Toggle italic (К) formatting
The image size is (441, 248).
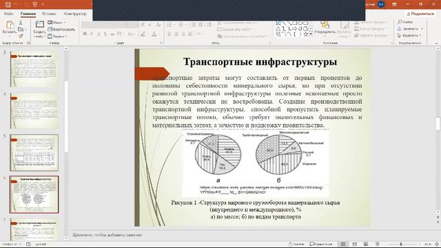92,34
